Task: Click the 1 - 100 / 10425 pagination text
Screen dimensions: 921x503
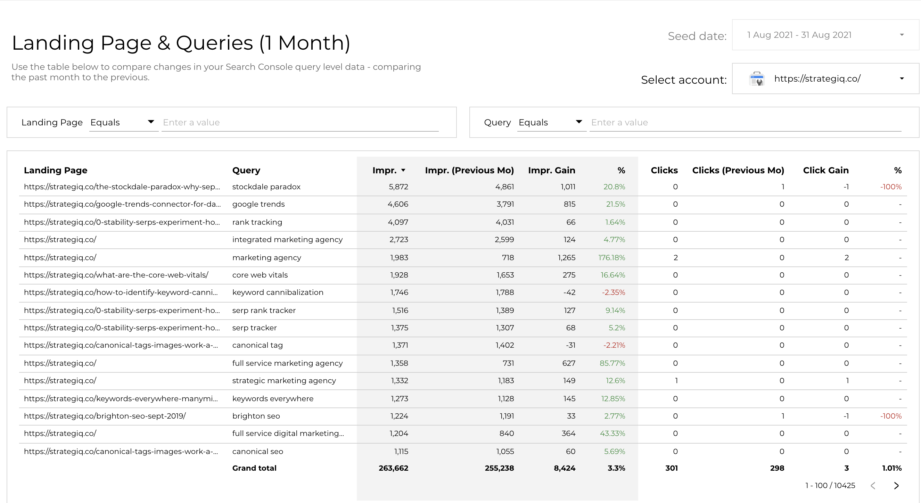Action: (830, 486)
